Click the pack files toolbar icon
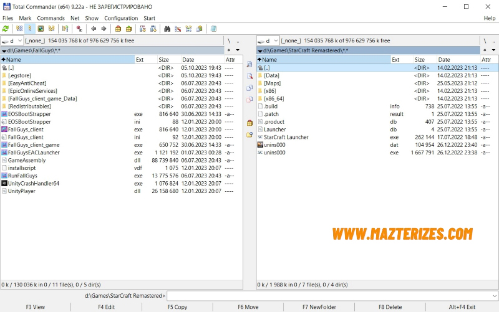This screenshot has height=312, width=499. coord(118,29)
